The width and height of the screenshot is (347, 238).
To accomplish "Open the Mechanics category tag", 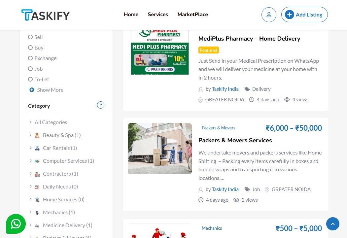I will [x=212, y=228].
